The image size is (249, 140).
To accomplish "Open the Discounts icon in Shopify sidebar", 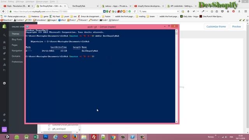I will pyautogui.click(x=4, y=70).
